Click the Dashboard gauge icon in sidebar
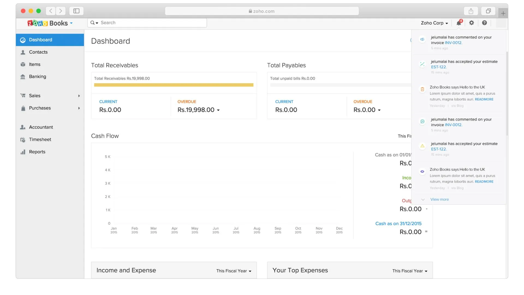Viewport: 524px width, 295px height. coord(23,40)
